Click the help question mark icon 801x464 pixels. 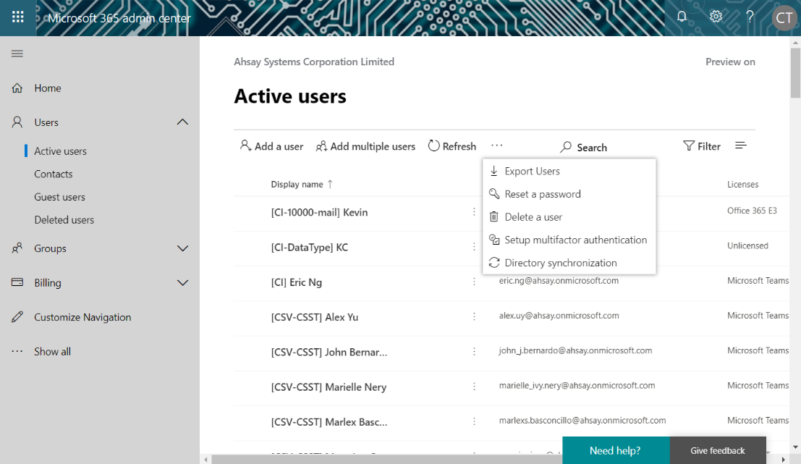(x=750, y=17)
